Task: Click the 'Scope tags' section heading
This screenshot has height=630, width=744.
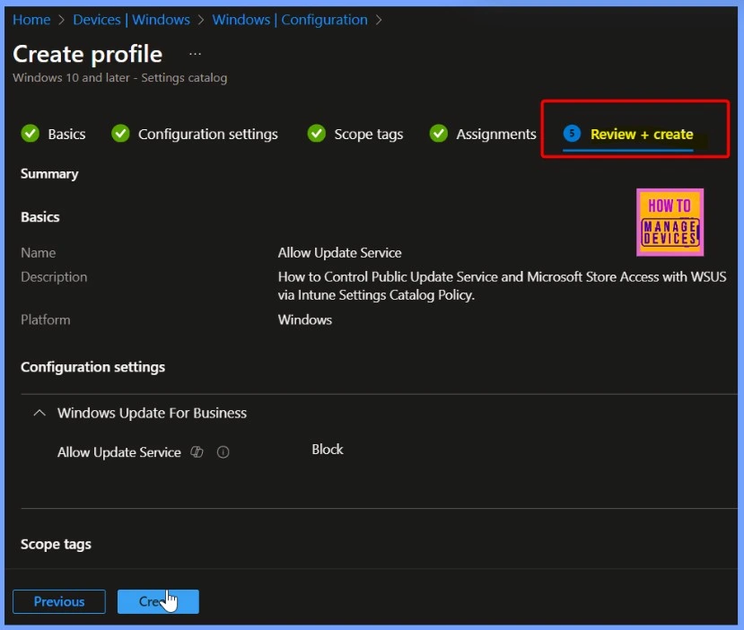Action: pyautogui.click(x=56, y=544)
